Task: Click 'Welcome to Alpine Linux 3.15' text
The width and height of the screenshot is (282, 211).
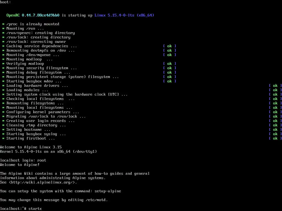Action: (31, 147)
